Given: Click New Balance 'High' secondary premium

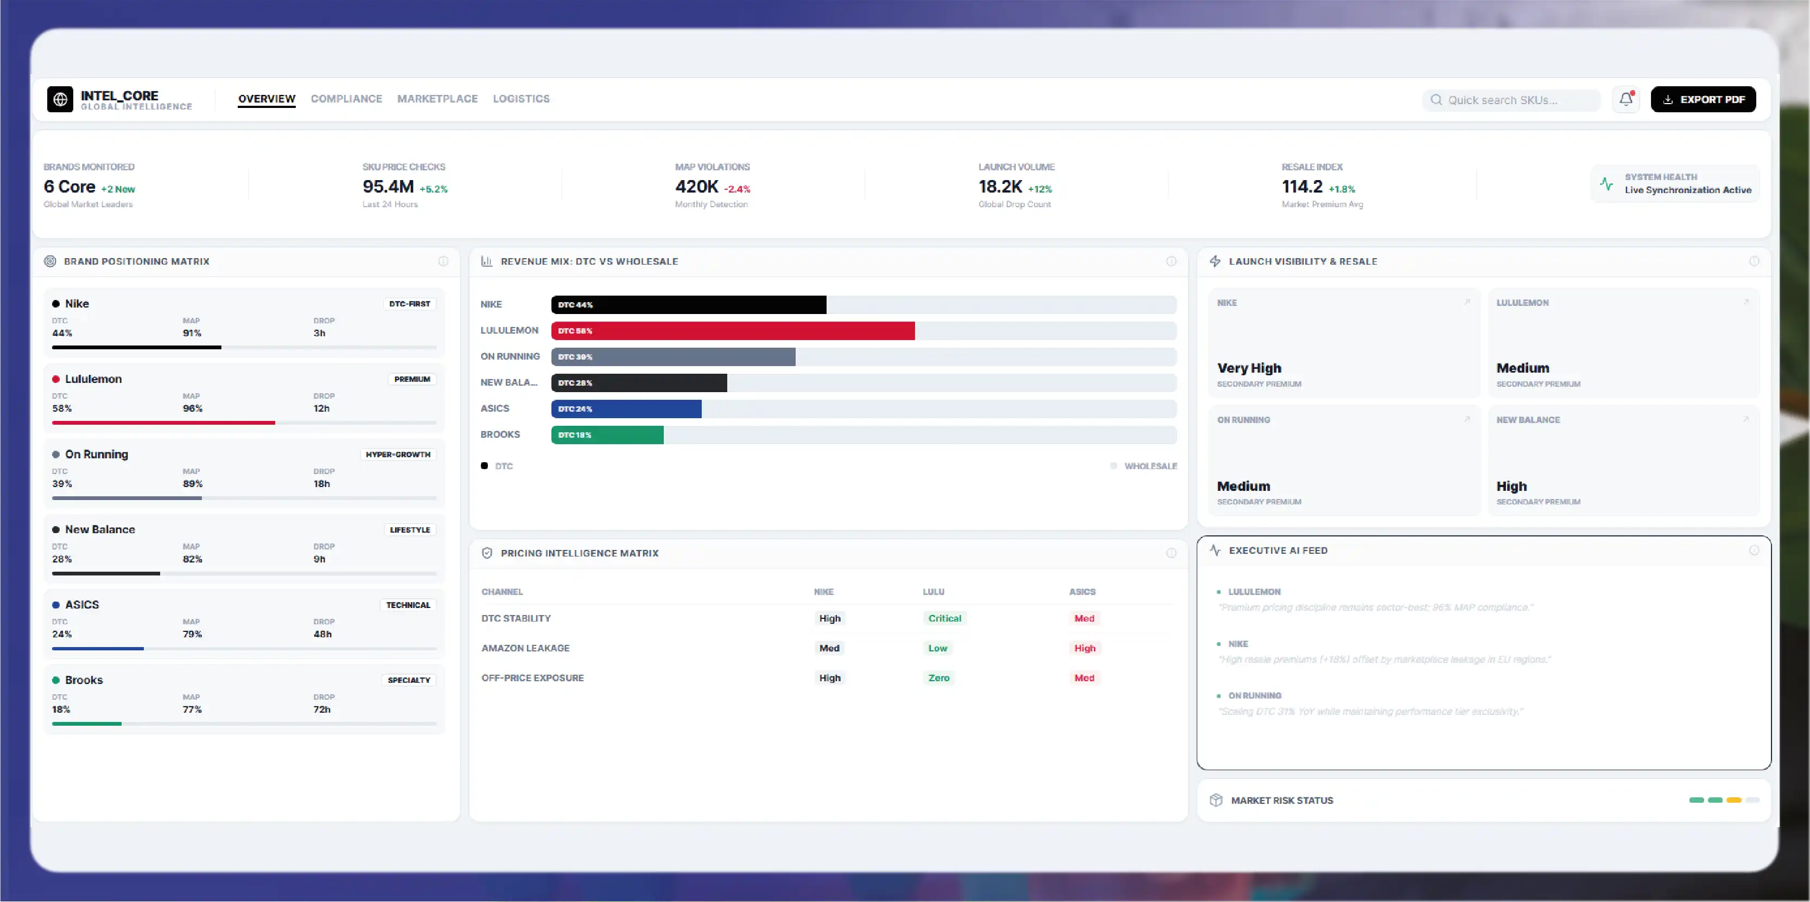Looking at the screenshot, I should [1511, 486].
